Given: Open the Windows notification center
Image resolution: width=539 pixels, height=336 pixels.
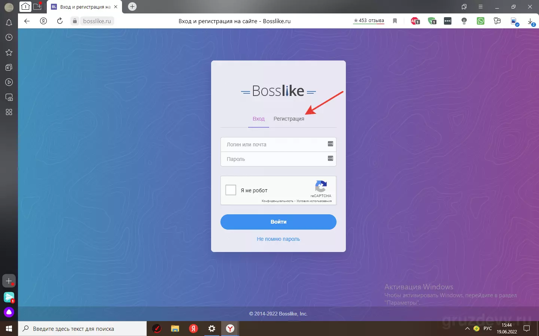Looking at the screenshot, I should click(527, 329).
